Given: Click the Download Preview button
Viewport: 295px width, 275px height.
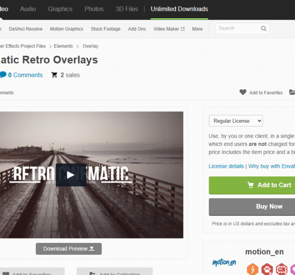Looking at the screenshot, I should (x=69, y=249).
